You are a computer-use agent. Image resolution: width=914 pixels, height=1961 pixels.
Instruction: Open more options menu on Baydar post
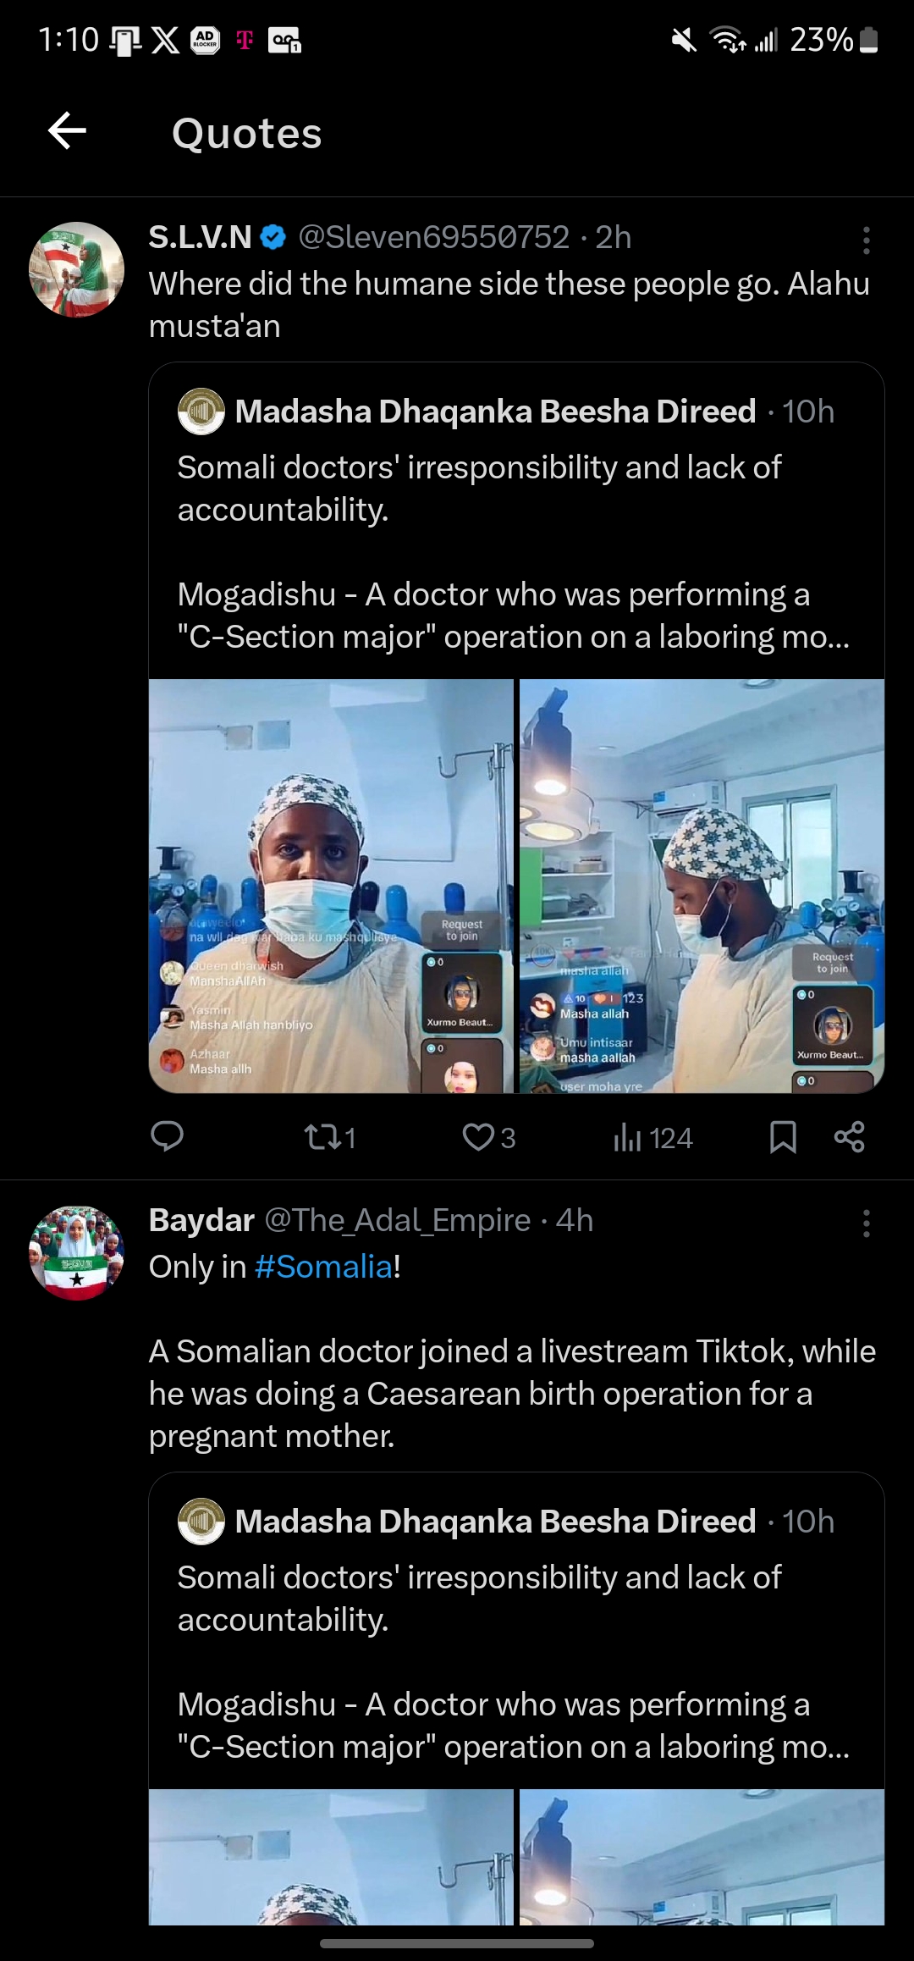(866, 1224)
